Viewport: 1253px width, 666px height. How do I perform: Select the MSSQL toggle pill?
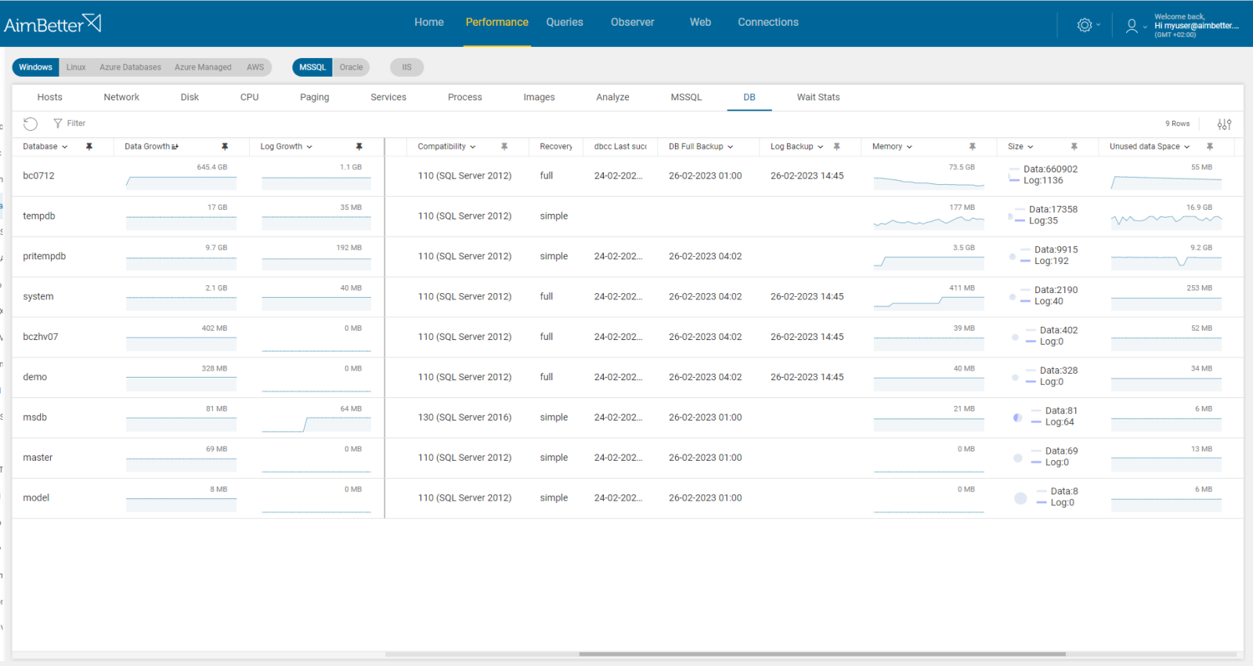click(312, 67)
